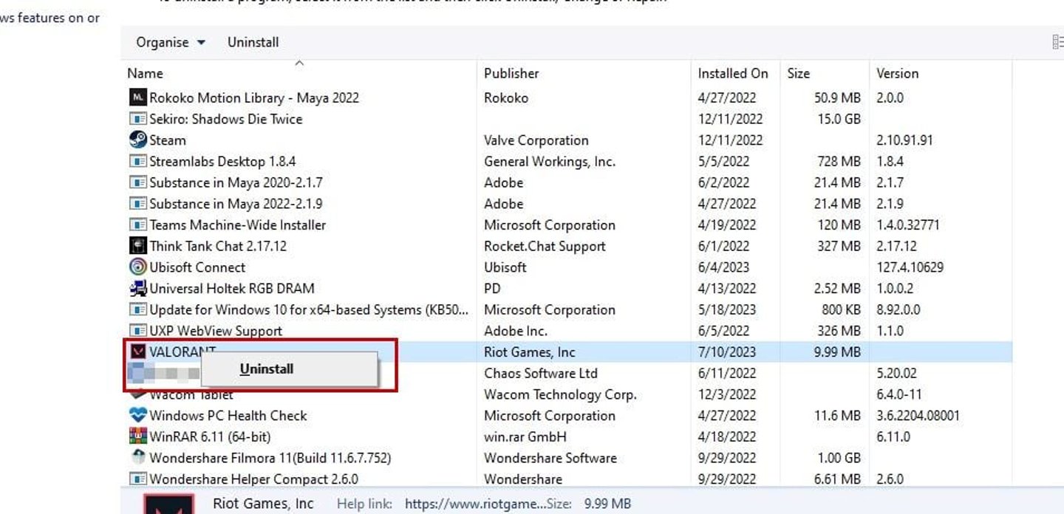Click the Windows PC Health Check heart icon
This screenshot has width=1064, height=514.
(137, 415)
